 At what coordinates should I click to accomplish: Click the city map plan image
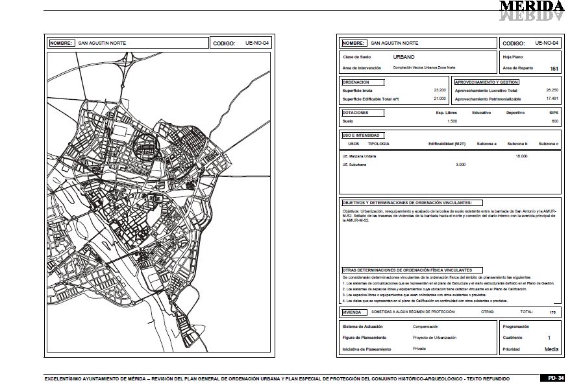[159, 202]
